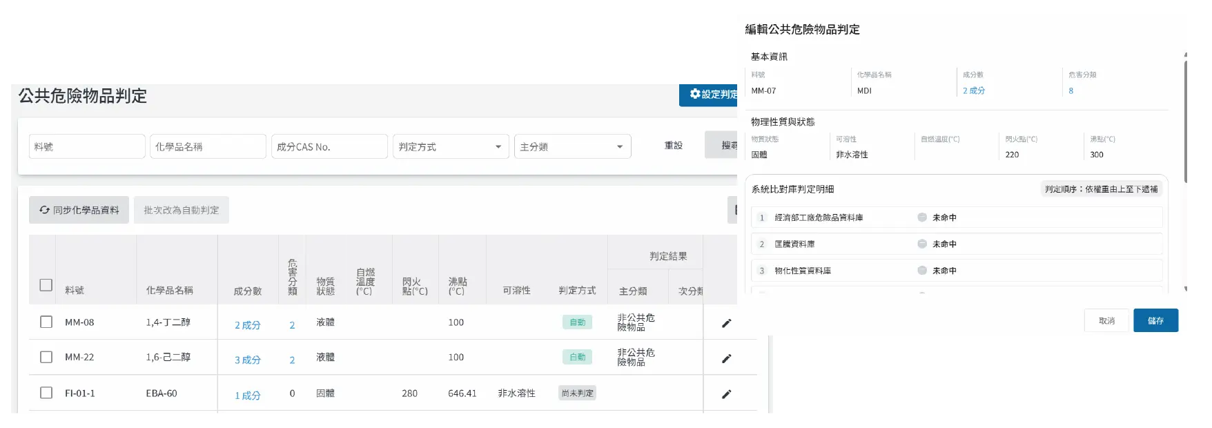The image size is (1212, 428).
Task: Click the status circle for 物化性質資料庫
Action: [922, 271]
